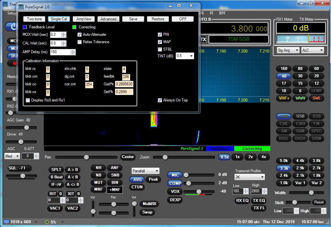Click the Drive slider
The image size is (331, 227).
pyautogui.click(x=21, y=142)
